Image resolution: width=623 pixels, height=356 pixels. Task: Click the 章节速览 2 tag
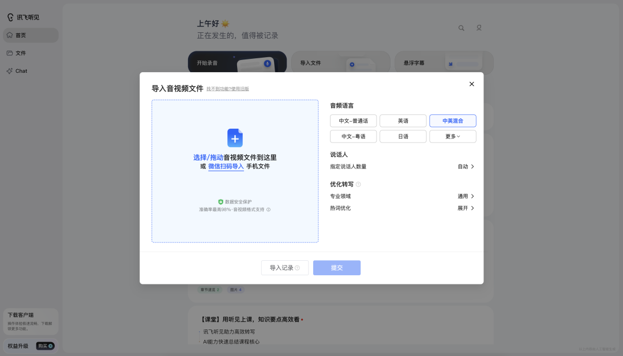(210, 290)
